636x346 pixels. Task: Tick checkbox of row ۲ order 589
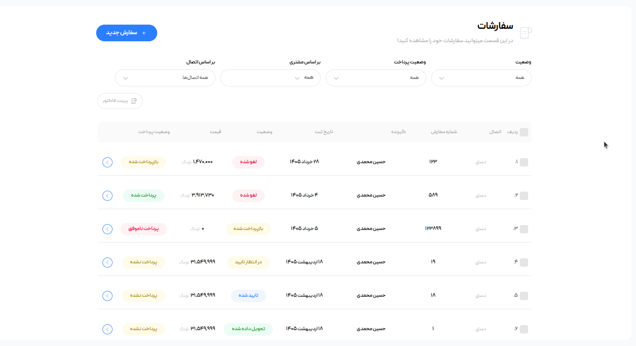tap(524, 196)
